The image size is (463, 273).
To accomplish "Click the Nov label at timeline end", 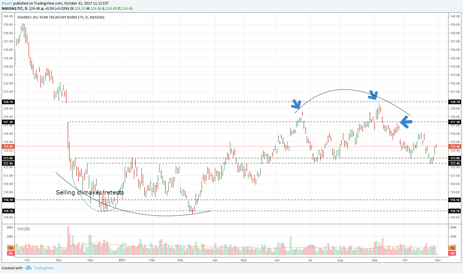I will point(438,260).
